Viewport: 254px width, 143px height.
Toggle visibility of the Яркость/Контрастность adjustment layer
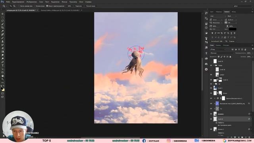(211, 99)
